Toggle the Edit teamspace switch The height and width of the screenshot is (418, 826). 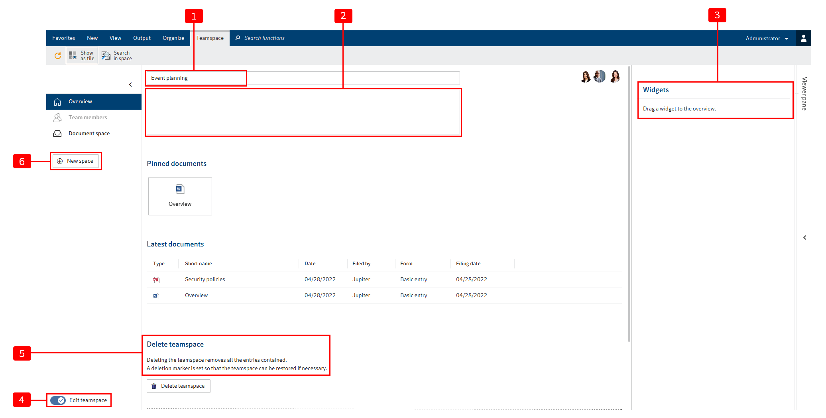[x=58, y=400]
